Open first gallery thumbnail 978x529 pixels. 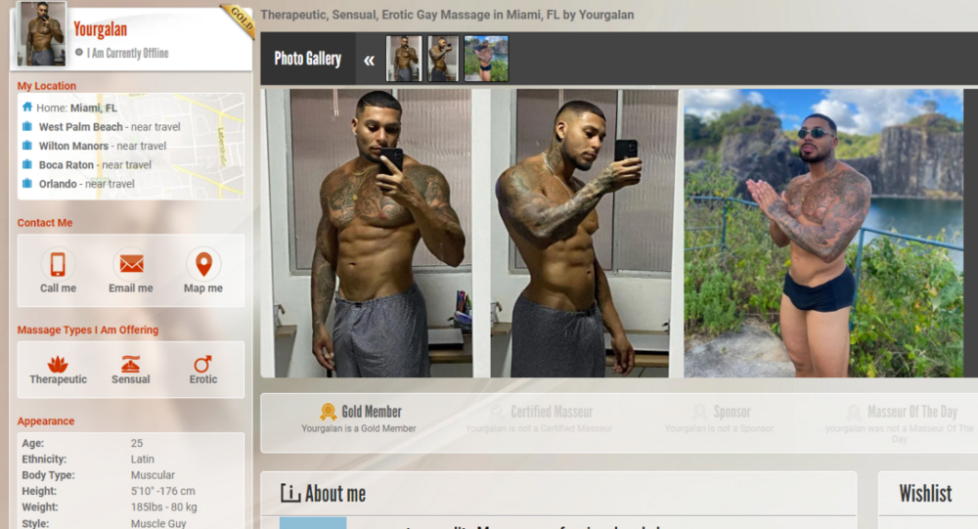pyautogui.click(x=404, y=59)
